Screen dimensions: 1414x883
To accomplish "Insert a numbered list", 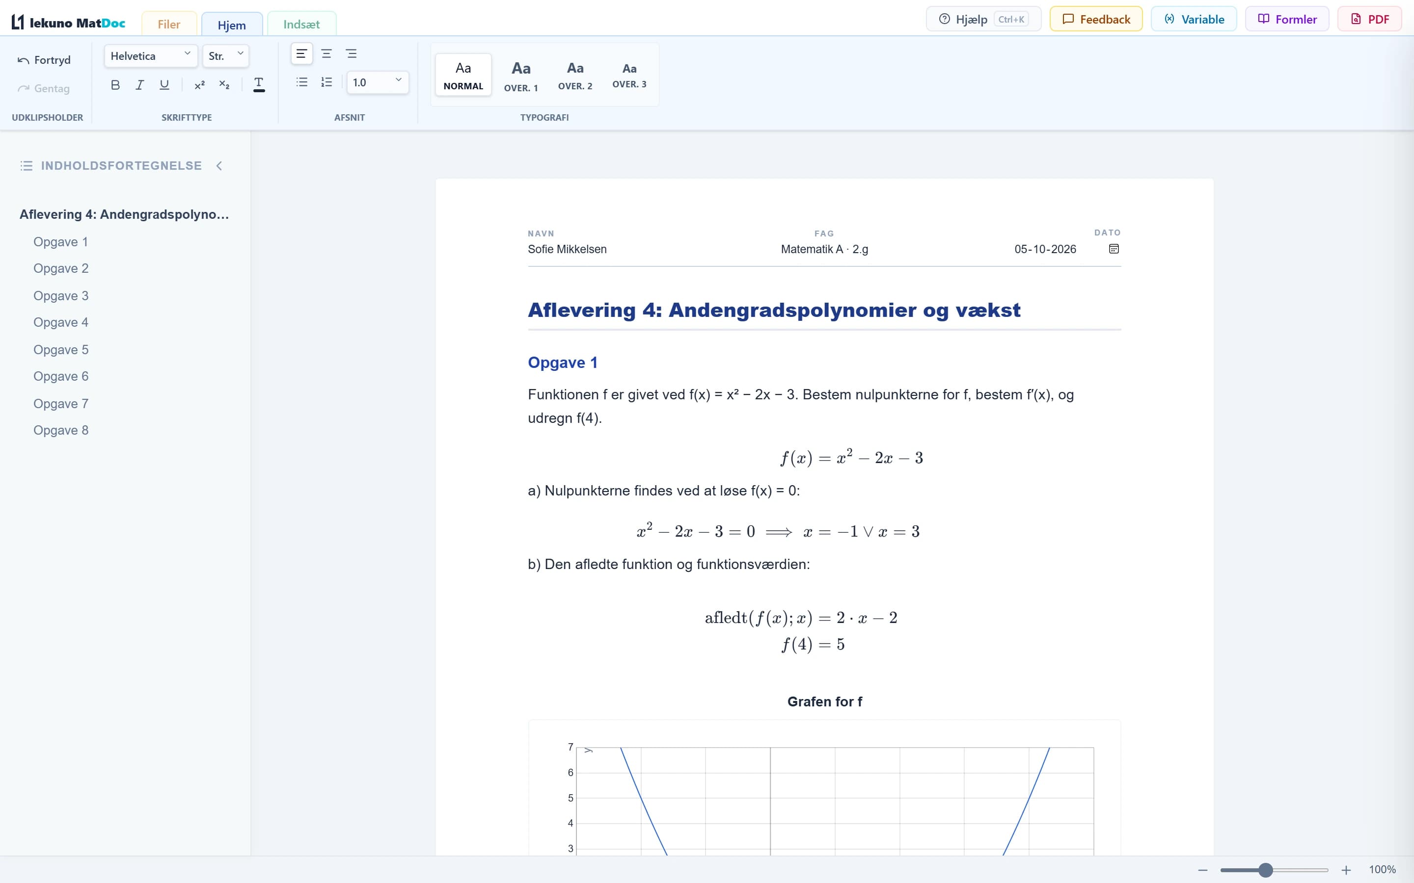I will tap(326, 82).
